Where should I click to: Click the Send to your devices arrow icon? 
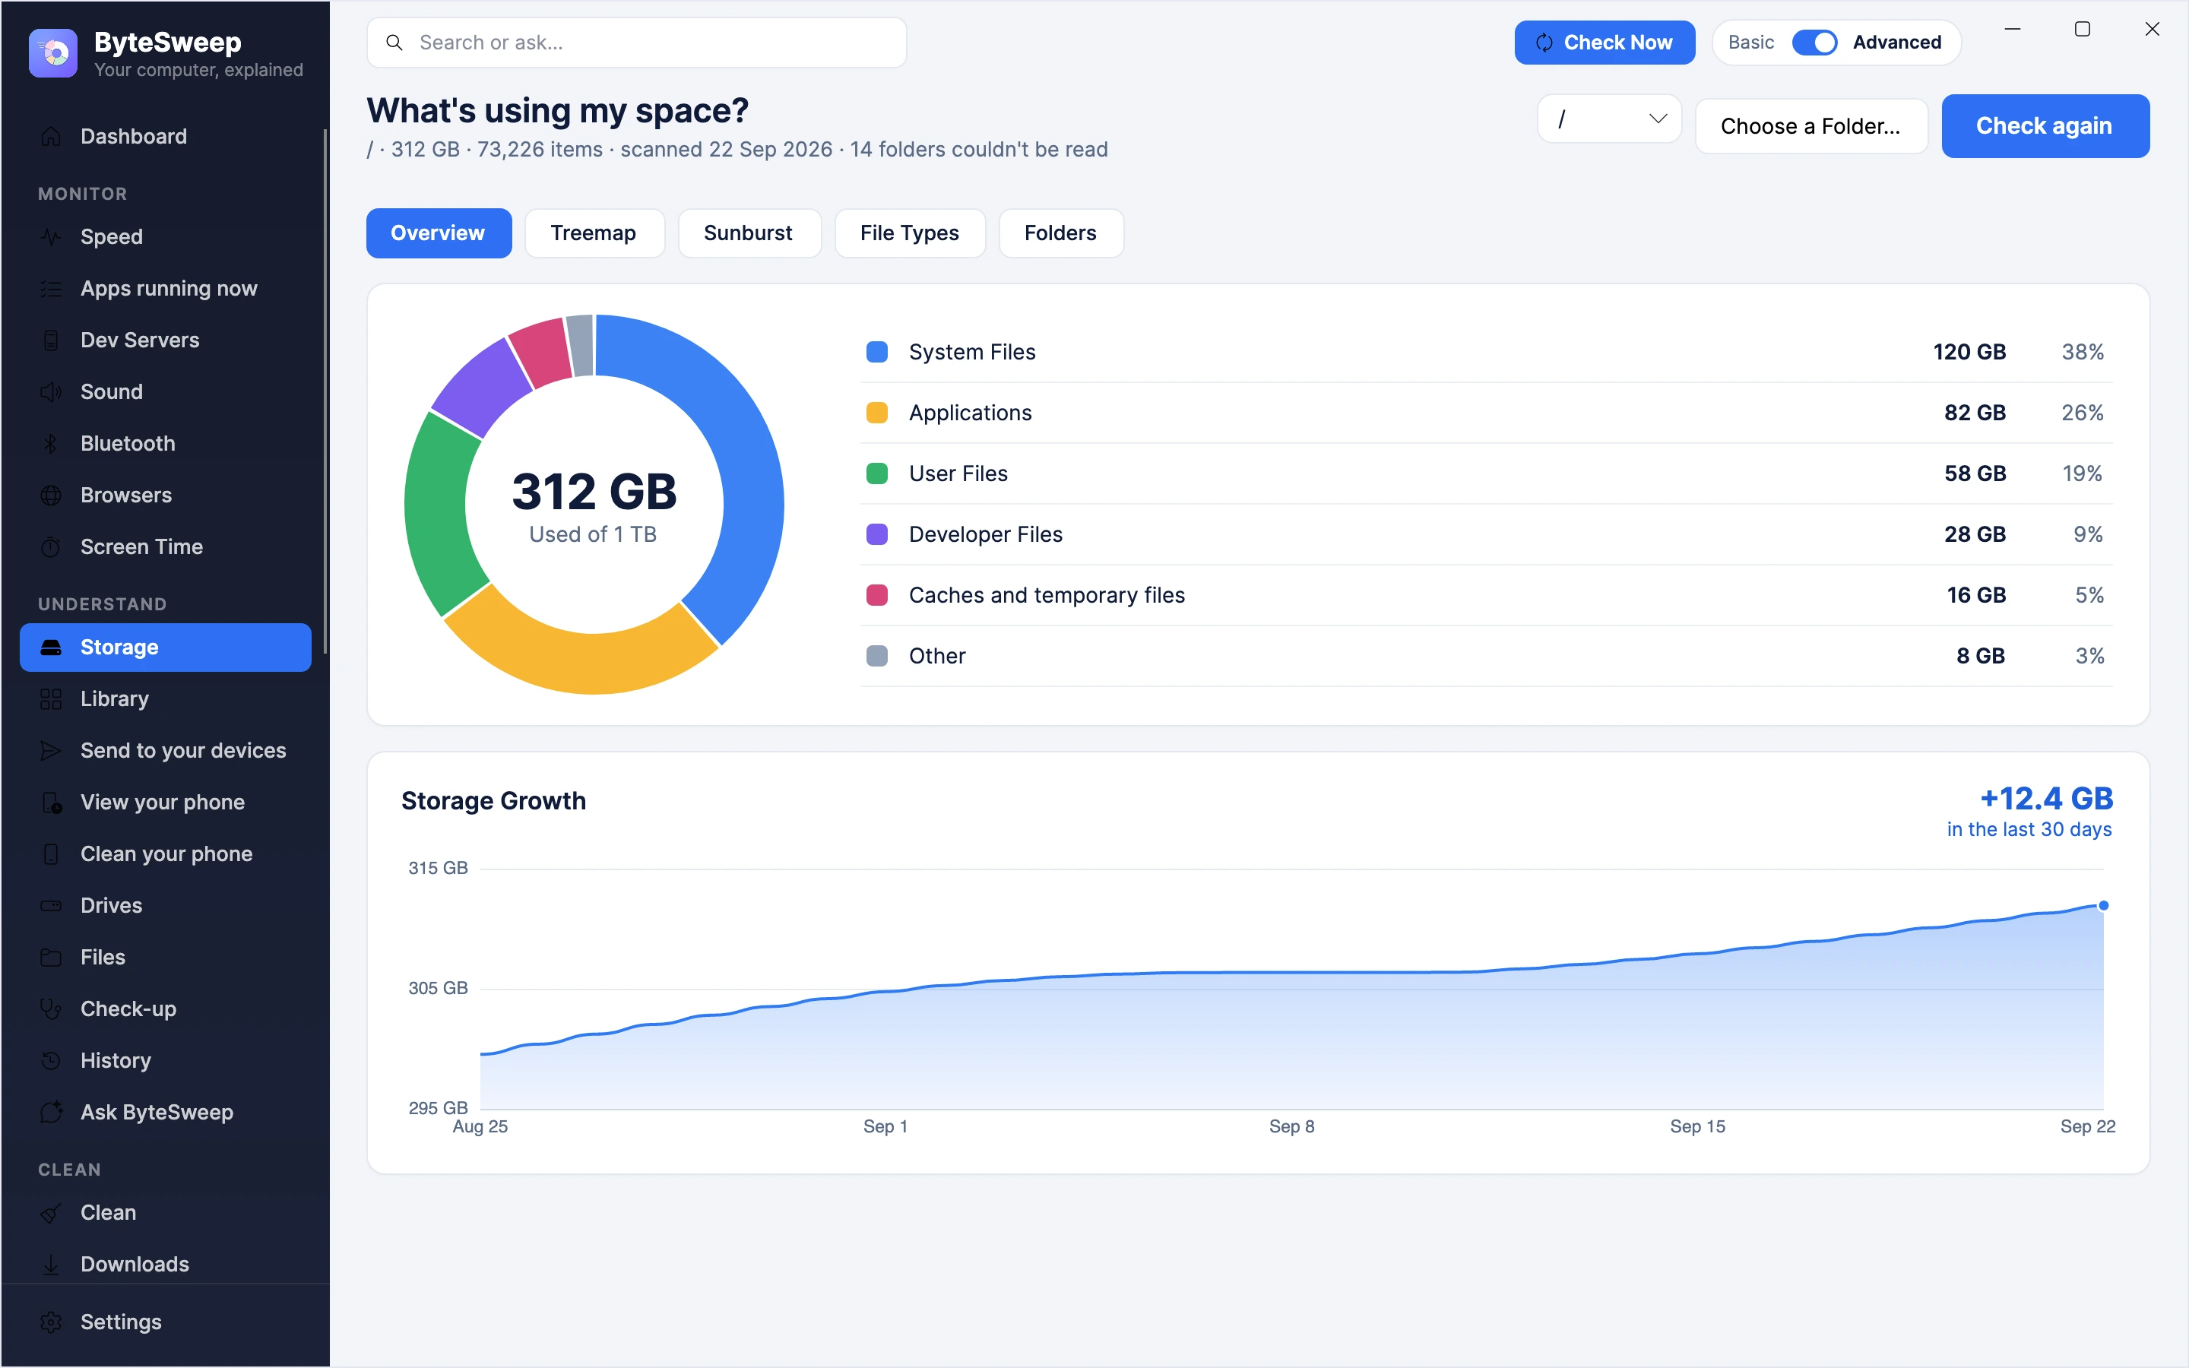pyautogui.click(x=52, y=750)
